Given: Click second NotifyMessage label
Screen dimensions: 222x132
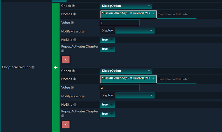Looking at the screenshot, I should [73, 96].
